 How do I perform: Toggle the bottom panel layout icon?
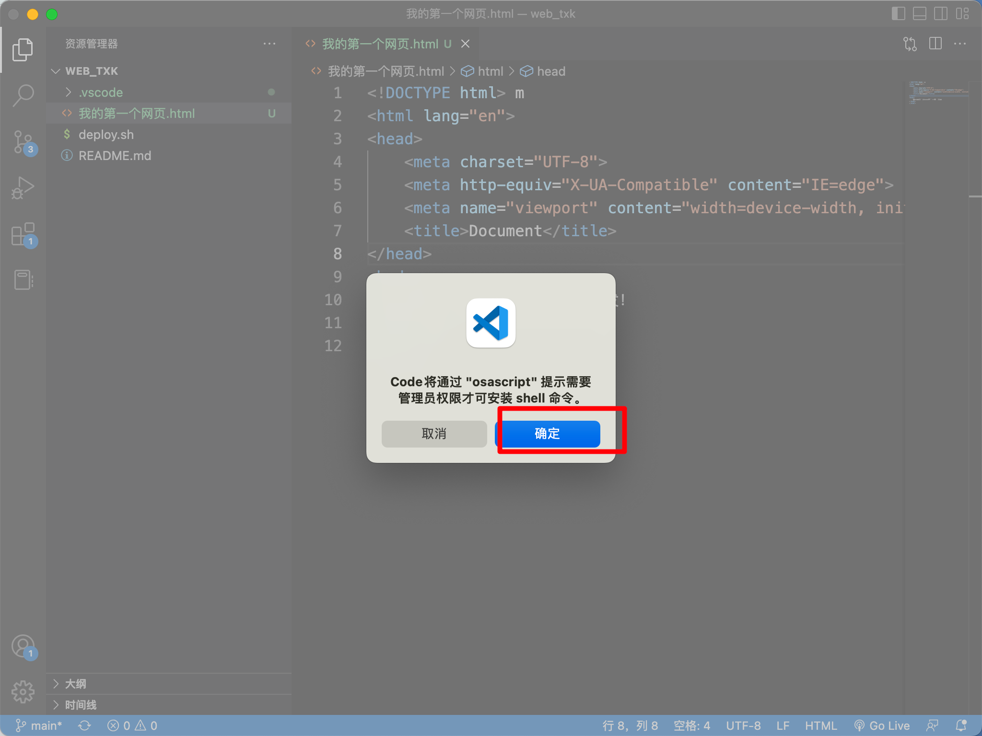click(x=919, y=13)
